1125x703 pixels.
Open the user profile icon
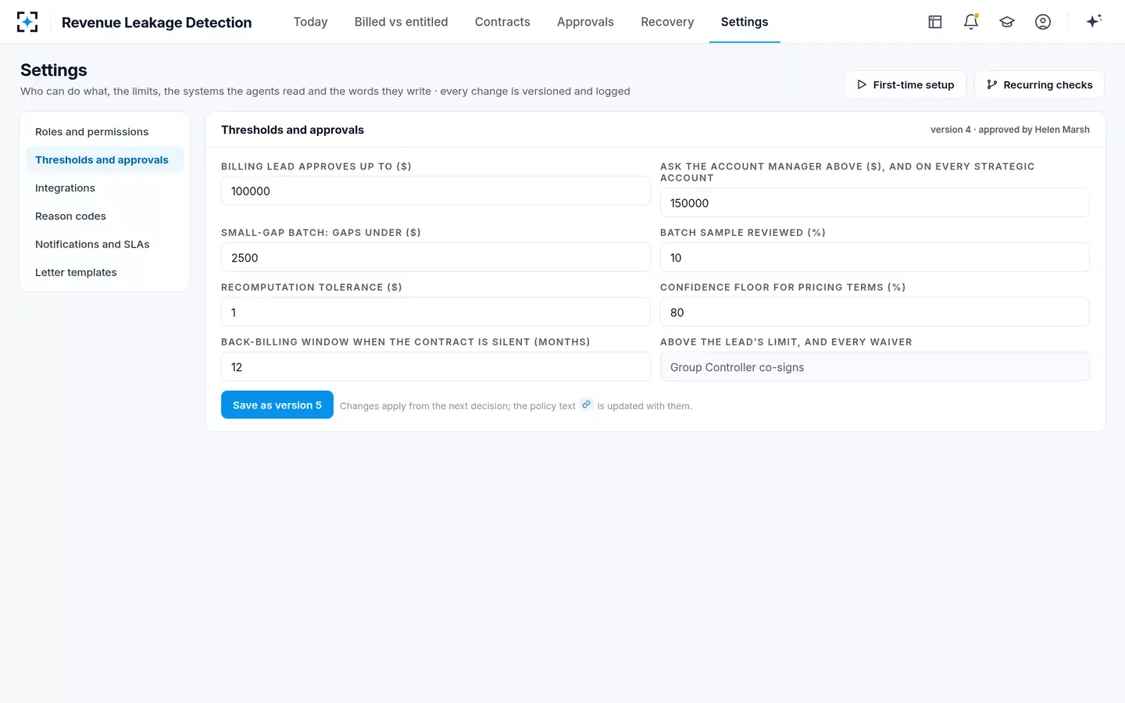[x=1043, y=22]
